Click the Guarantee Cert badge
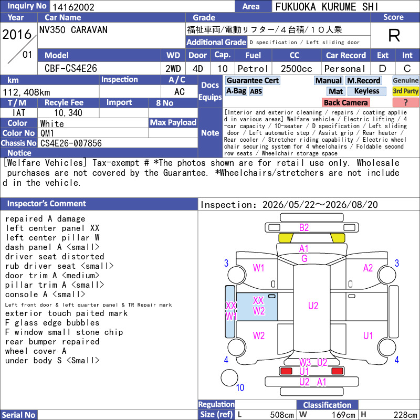420x420 pixels. tap(253, 80)
